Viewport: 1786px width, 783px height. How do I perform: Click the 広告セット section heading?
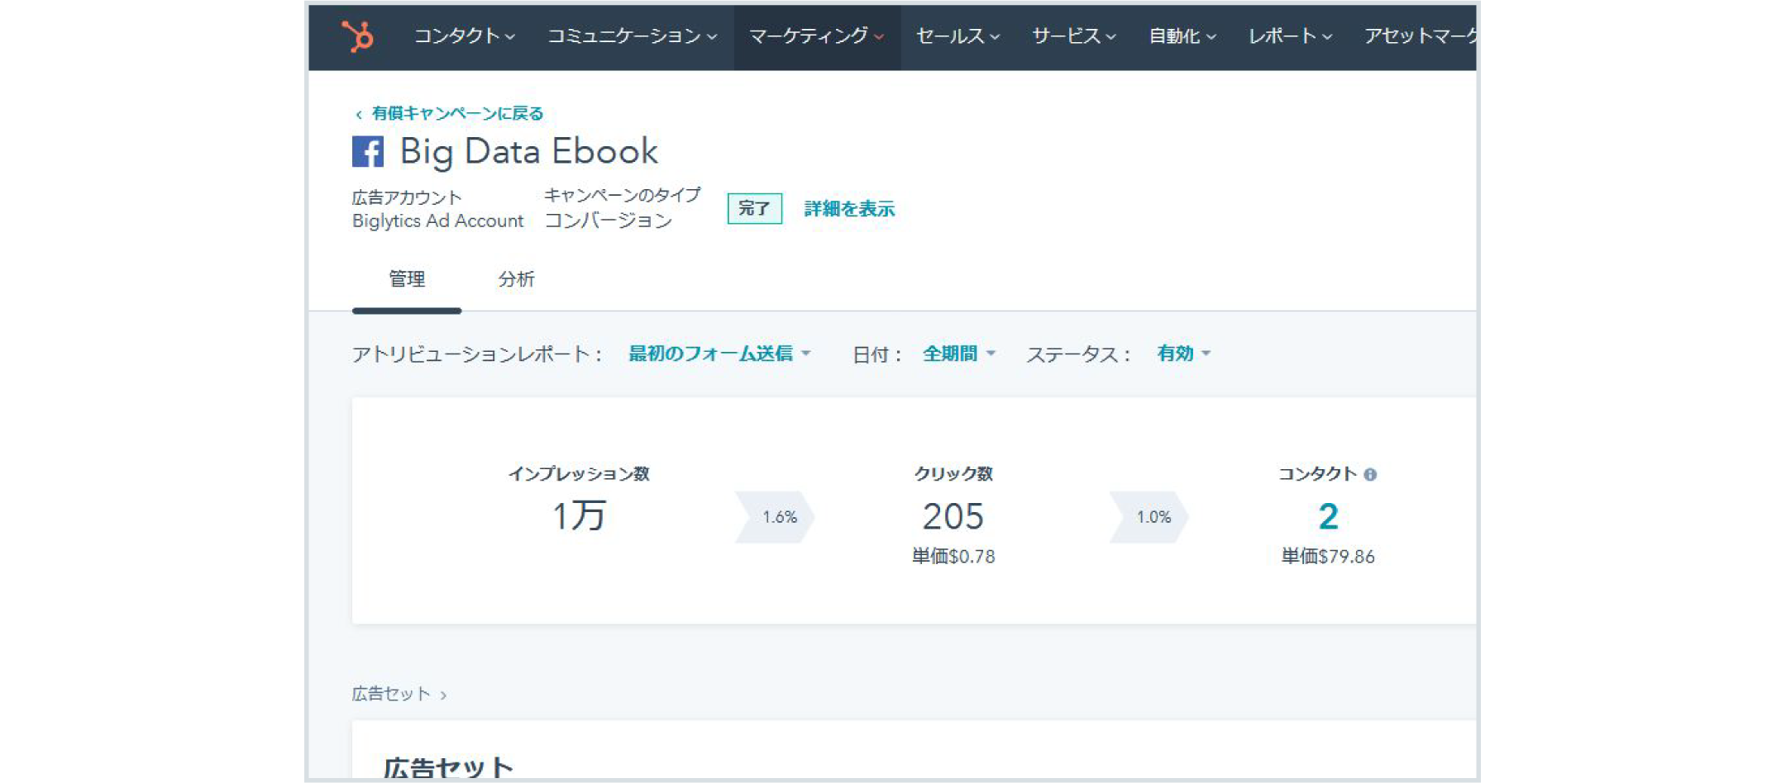448,767
